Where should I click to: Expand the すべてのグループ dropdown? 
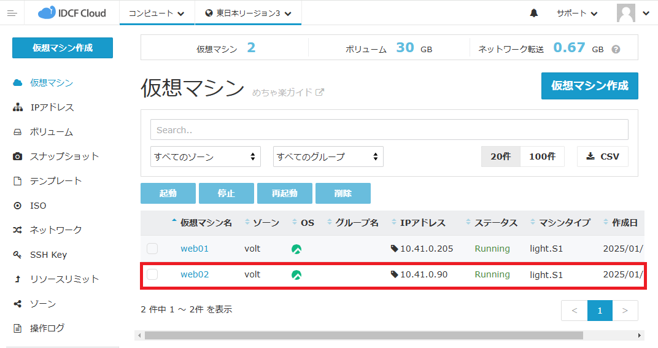point(328,157)
